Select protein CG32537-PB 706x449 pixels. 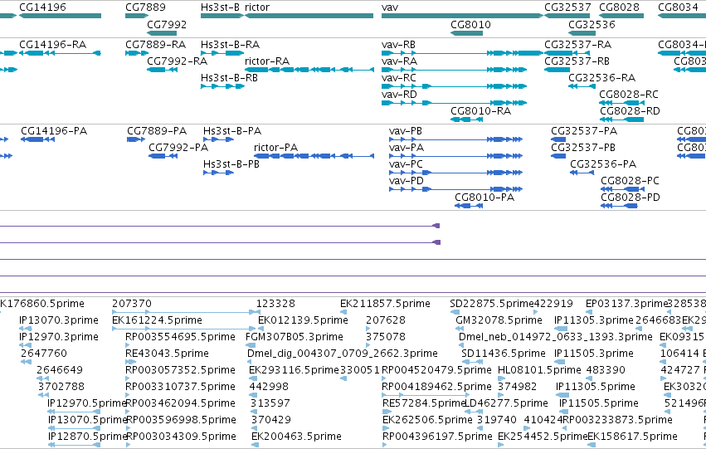click(x=558, y=156)
